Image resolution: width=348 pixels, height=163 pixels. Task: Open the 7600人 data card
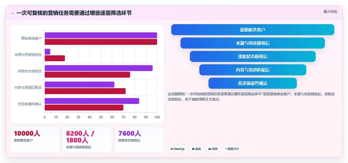[x=139, y=139]
